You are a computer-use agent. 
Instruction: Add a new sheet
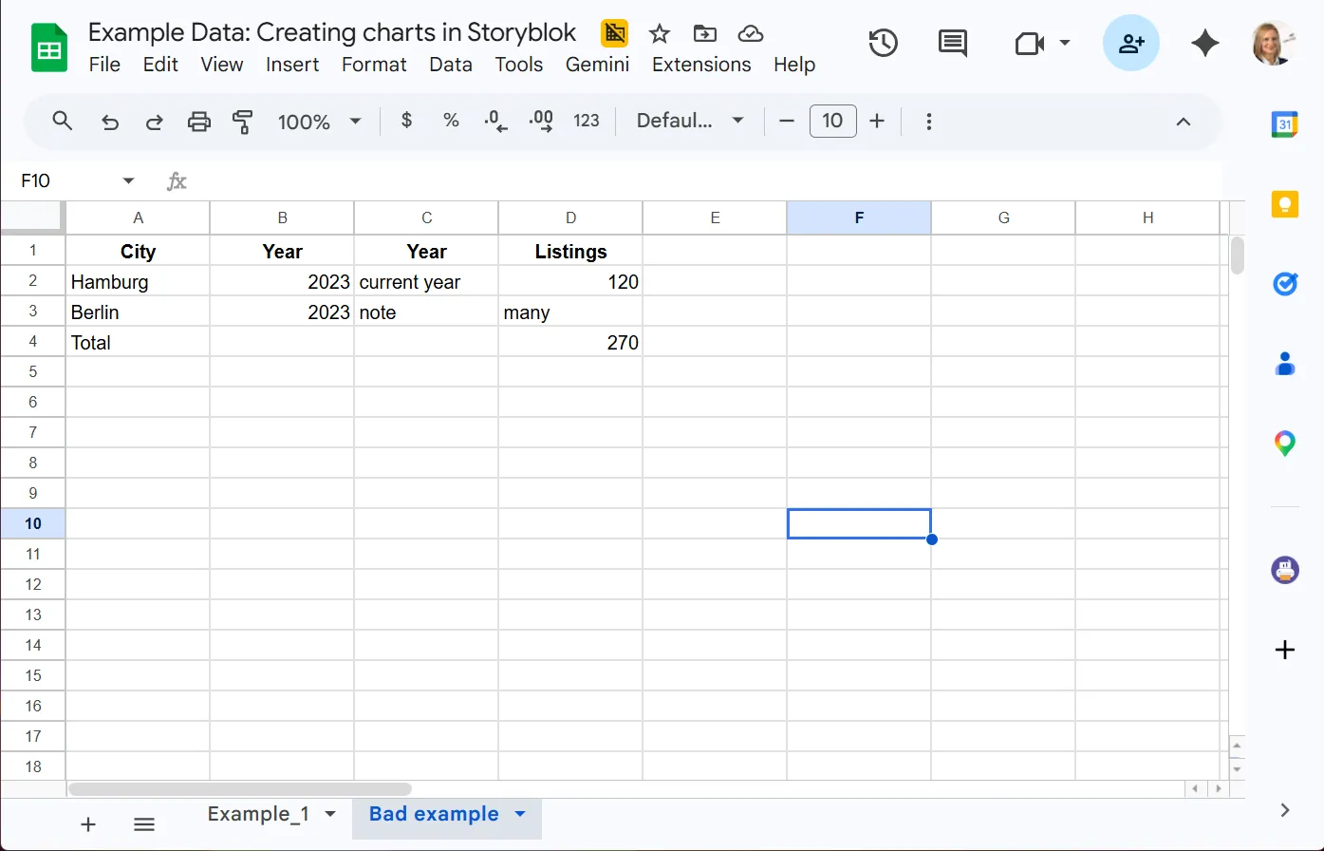[88, 823]
